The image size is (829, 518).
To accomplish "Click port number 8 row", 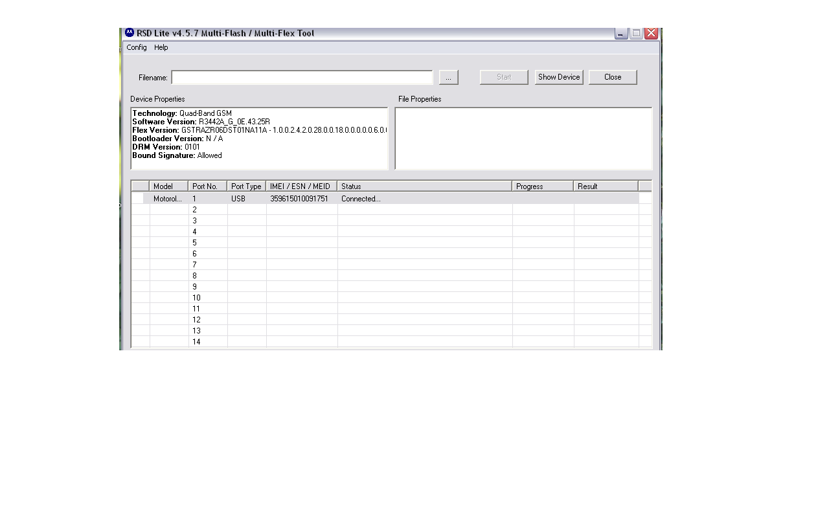I will (391, 276).
